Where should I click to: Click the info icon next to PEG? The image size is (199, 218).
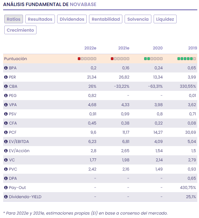(x=6, y=95)
